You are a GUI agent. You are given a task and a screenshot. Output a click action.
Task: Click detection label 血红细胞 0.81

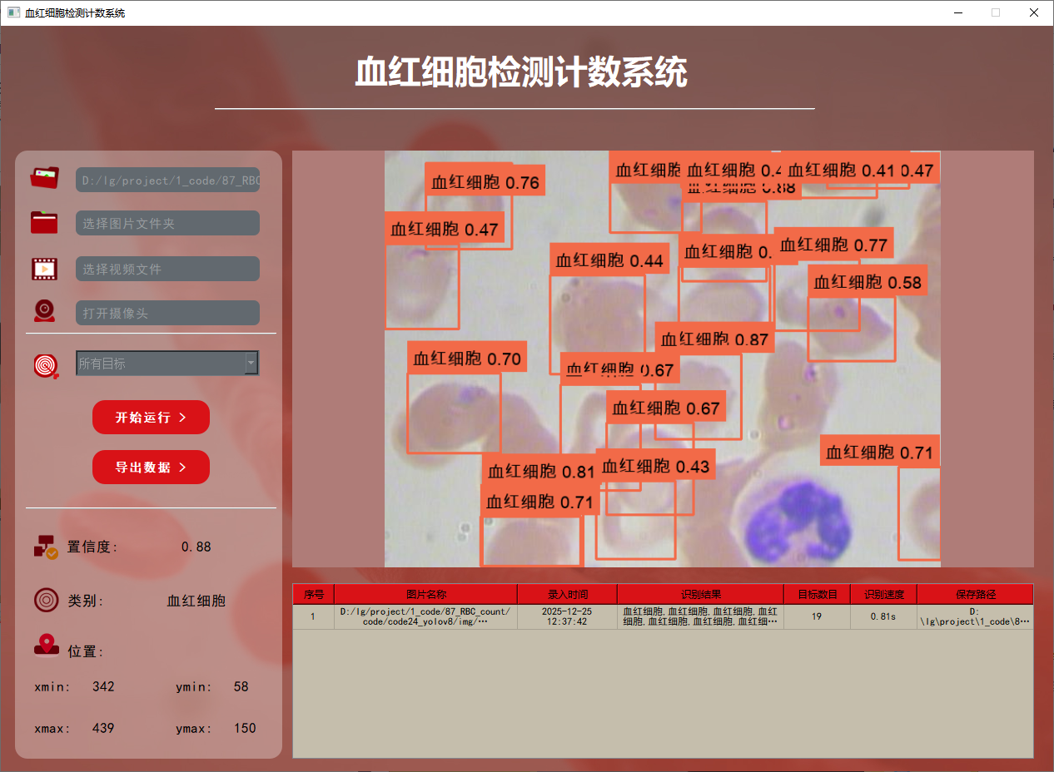(541, 472)
